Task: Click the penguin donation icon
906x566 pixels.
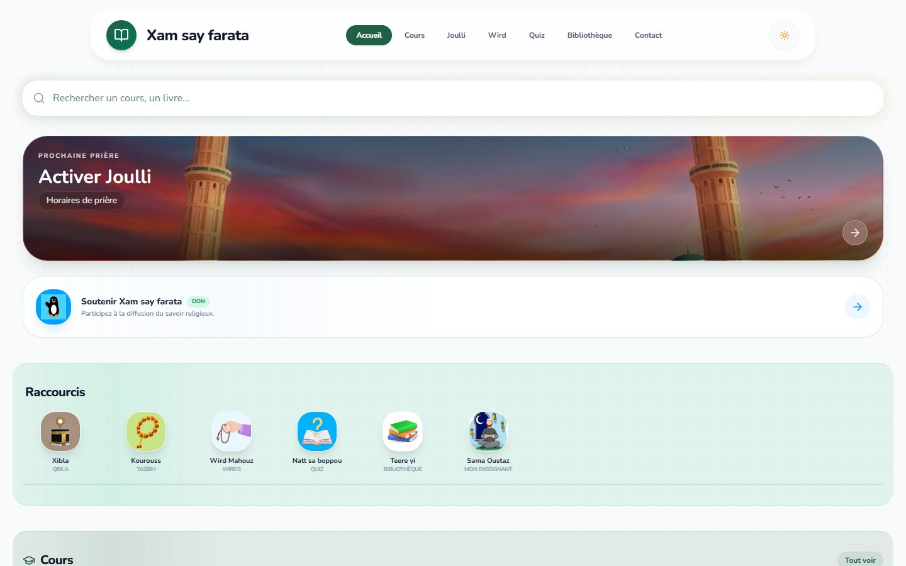Action: coord(53,307)
